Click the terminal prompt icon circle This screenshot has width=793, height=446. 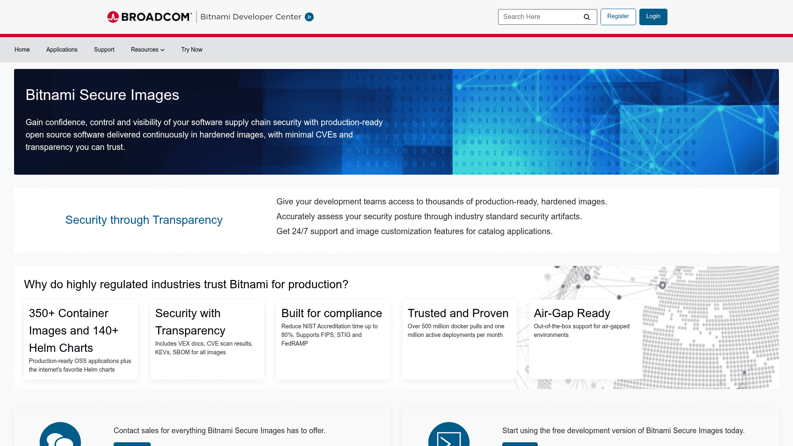[x=449, y=434]
